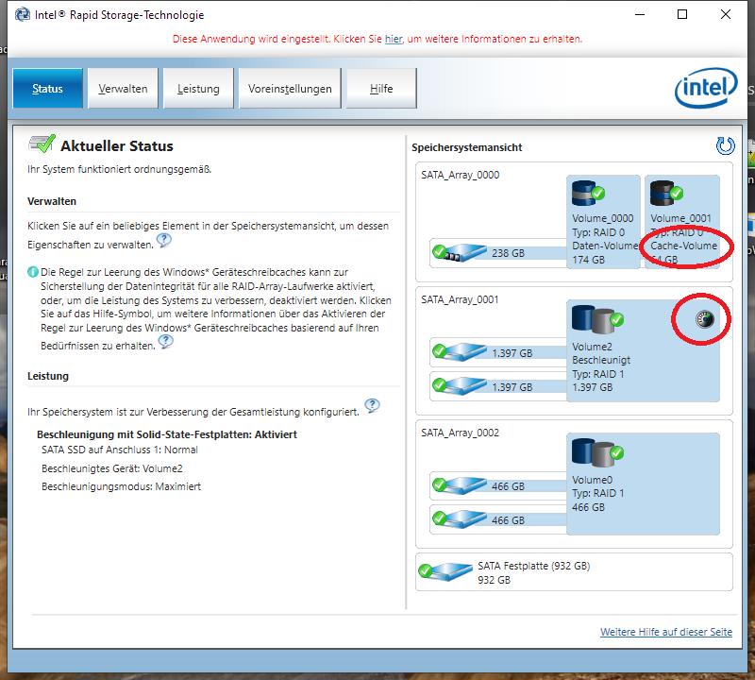Open help icon after Geräteschreibcaches paragraph
Image resolution: width=755 pixels, height=680 pixels.
166,342
